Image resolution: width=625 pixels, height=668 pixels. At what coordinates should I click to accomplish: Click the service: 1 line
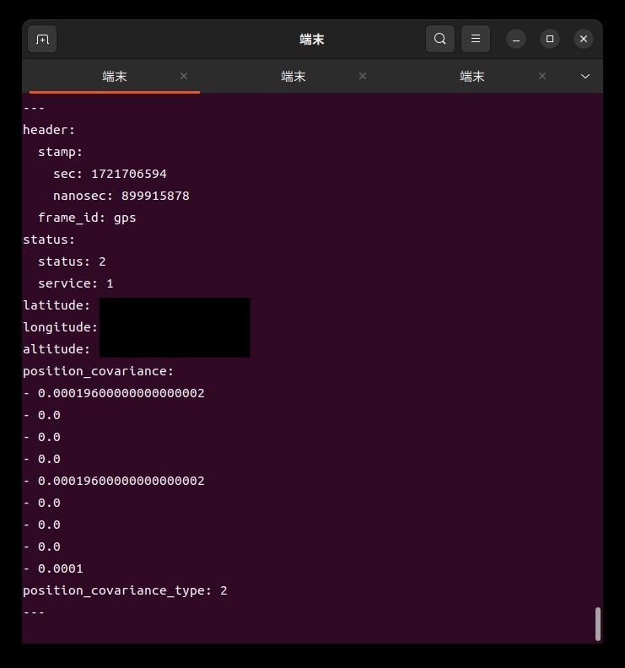76,283
